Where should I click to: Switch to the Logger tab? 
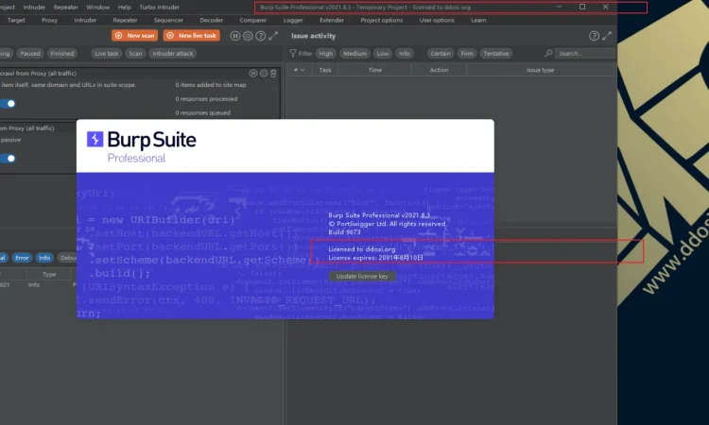(x=293, y=21)
